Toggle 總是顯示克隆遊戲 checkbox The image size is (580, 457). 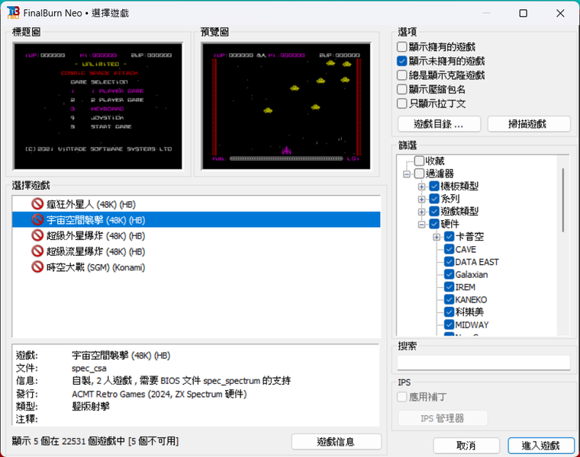click(x=401, y=75)
